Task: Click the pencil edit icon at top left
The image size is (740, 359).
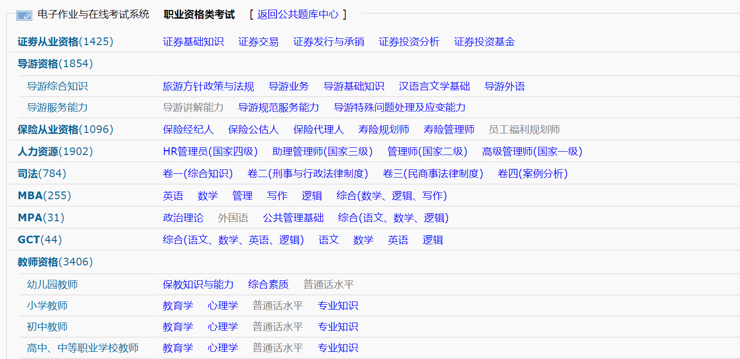Action: tap(24, 14)
